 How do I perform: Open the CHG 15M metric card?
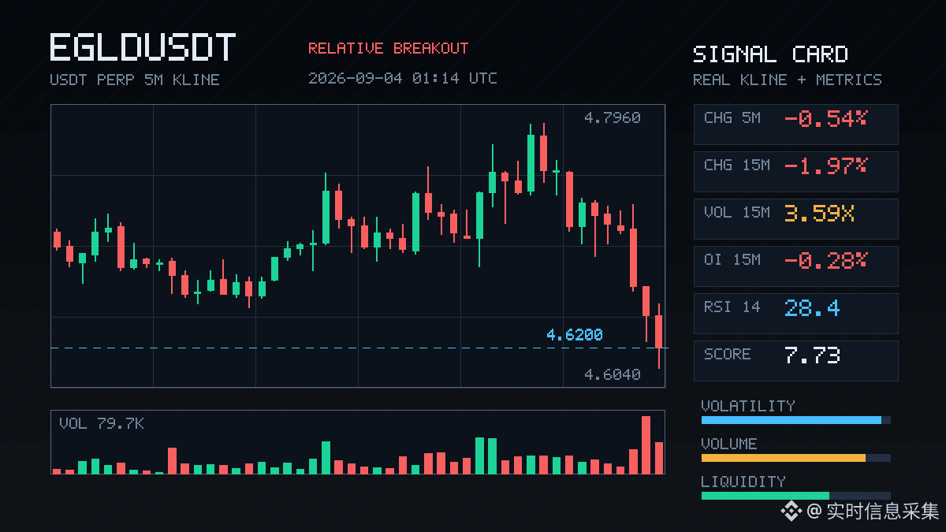coord(795,171)
